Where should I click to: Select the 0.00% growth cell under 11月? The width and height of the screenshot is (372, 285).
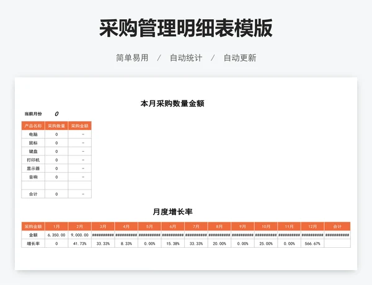289,243
